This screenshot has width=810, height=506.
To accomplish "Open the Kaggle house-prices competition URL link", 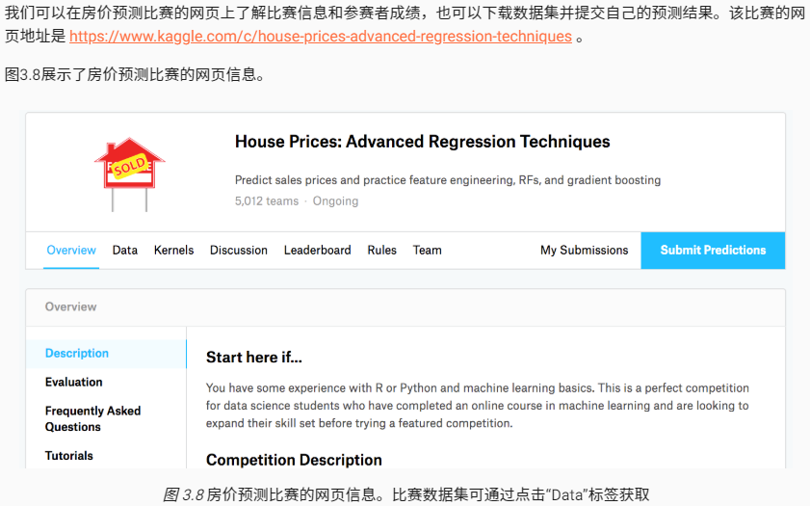I will click(x=321, y=37).
